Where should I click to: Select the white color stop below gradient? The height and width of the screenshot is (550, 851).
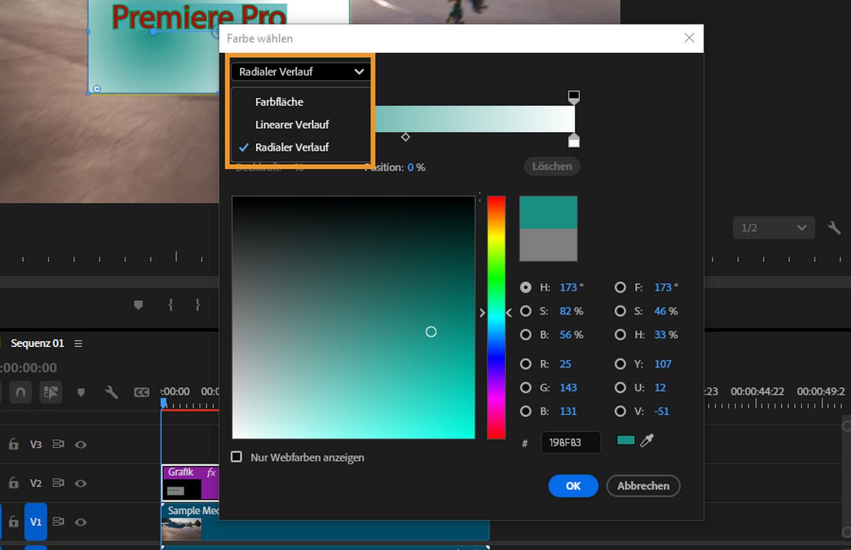click(x=573, y=141)
